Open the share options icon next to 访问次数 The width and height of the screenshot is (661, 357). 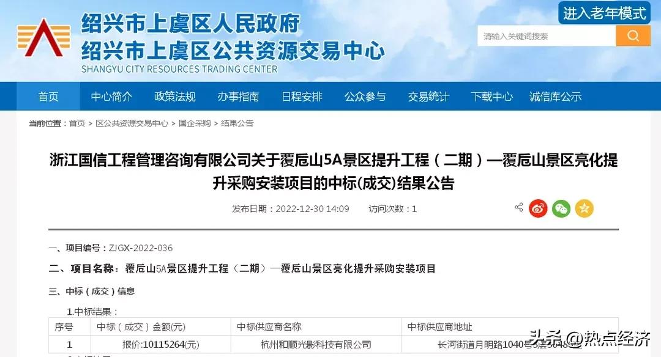pos(517,208)
